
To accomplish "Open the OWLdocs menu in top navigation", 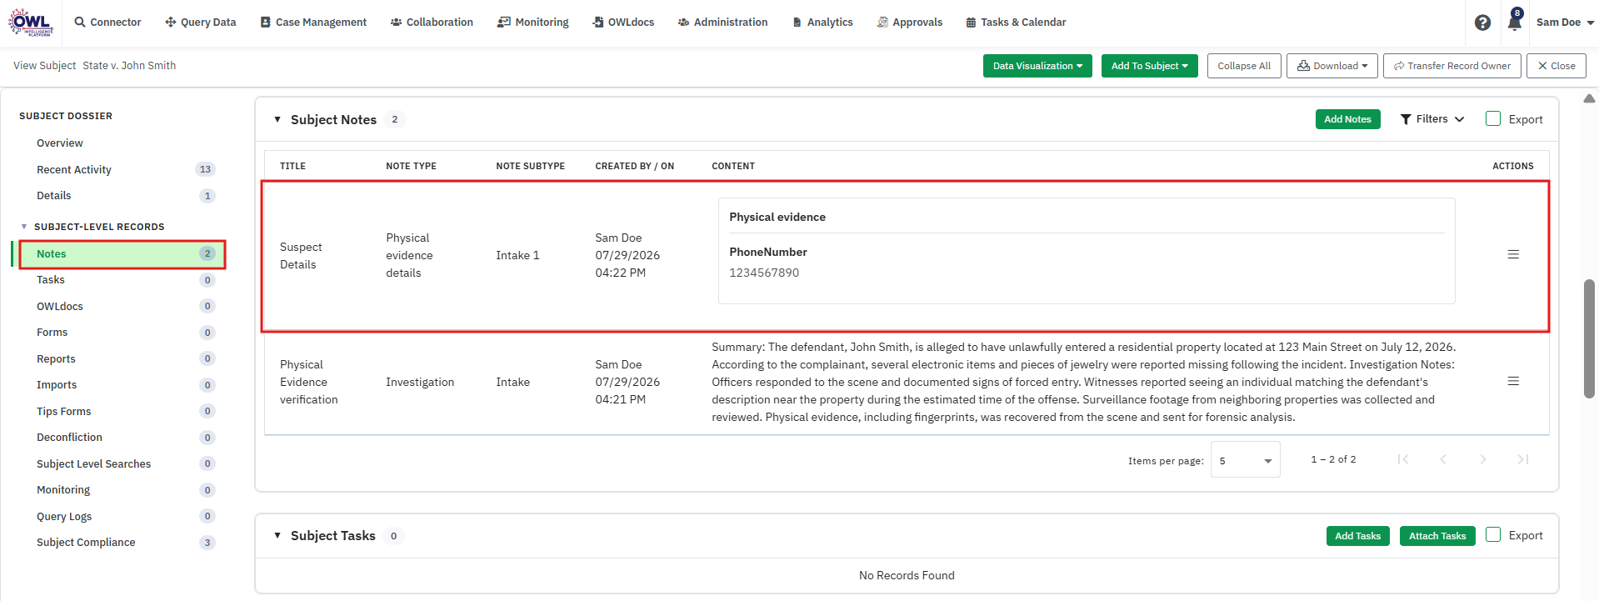I will 623,23.
